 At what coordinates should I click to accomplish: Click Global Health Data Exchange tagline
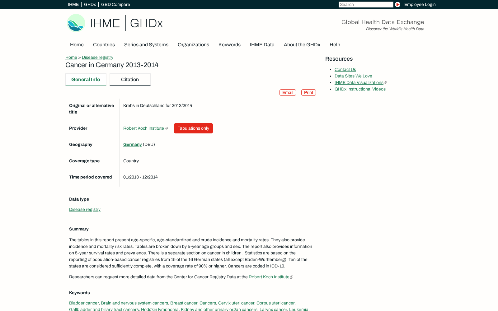(383, 22)
